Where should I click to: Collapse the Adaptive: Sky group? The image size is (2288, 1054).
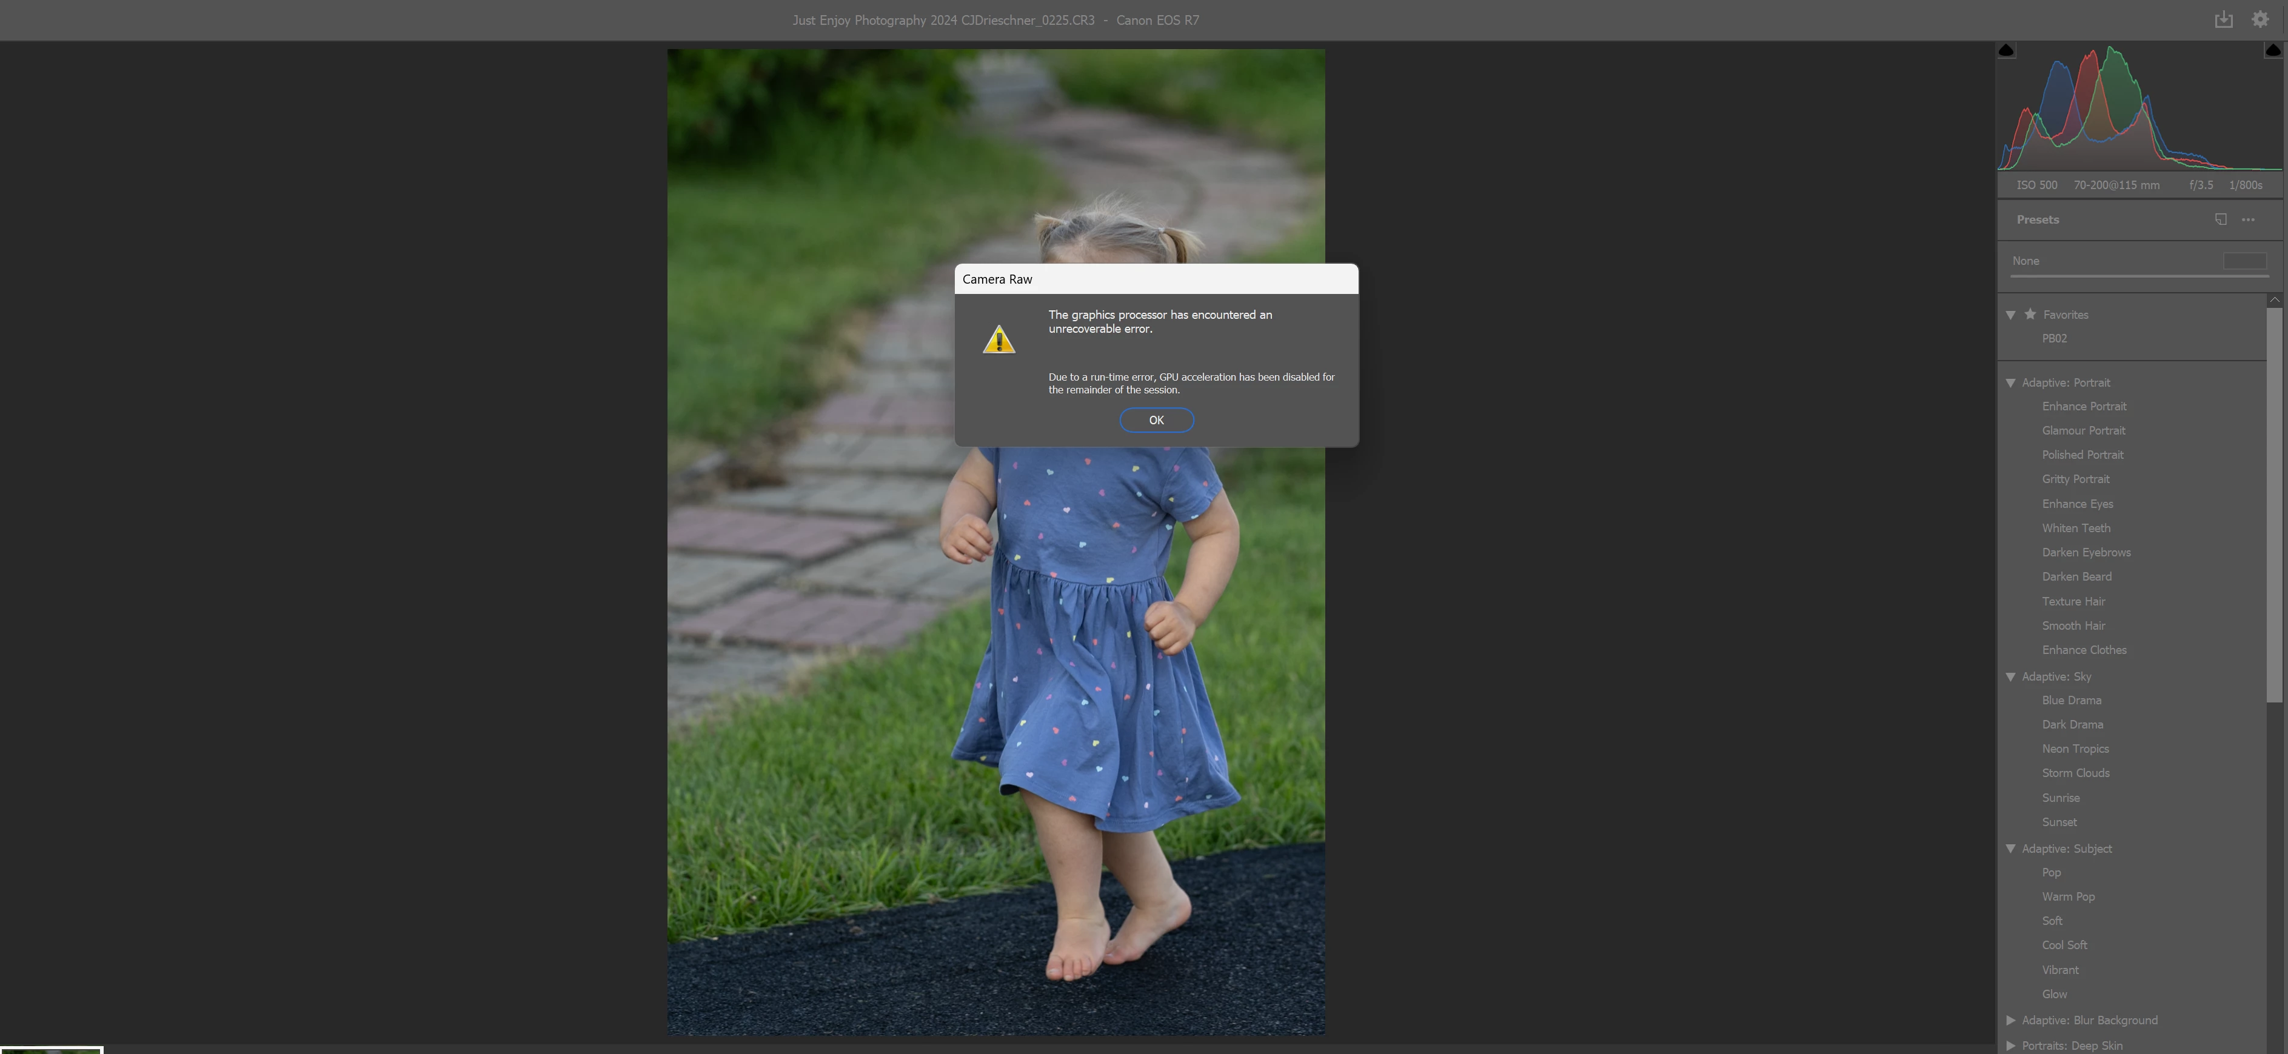[2011, 676]
